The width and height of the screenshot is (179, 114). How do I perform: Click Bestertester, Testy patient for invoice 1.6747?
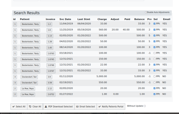(x=30, y=71)
